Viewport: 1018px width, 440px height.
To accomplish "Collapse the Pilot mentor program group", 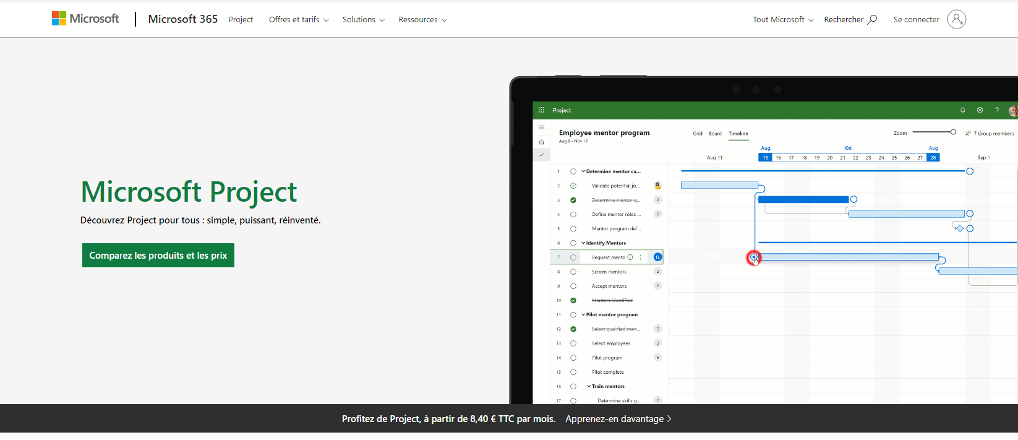I will point(583,314).
